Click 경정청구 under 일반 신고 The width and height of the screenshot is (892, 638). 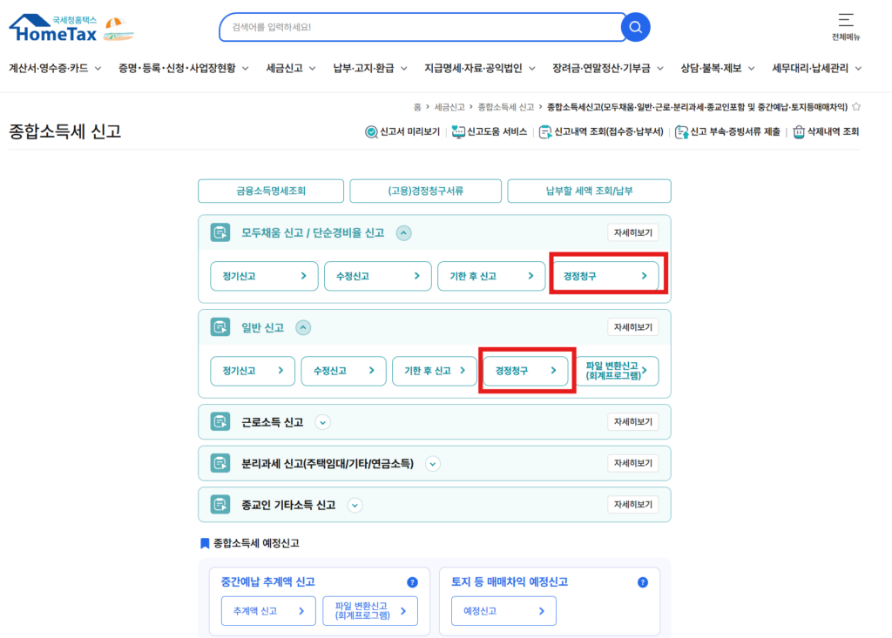525,371
